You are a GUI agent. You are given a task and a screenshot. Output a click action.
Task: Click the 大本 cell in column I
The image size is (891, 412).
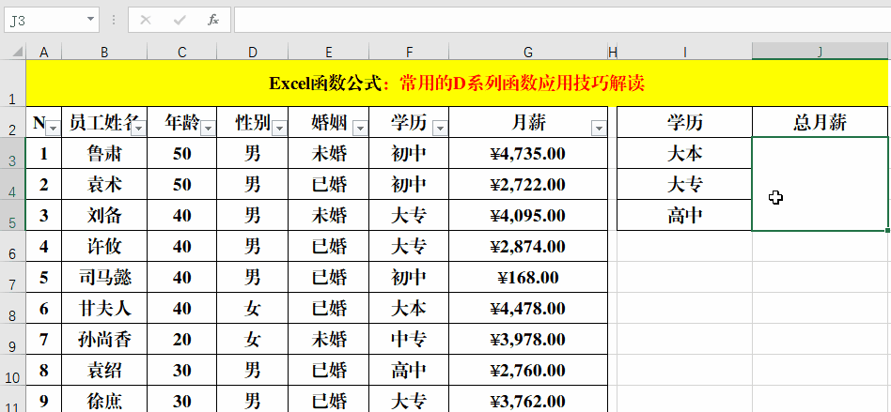[x=685, y=153]
